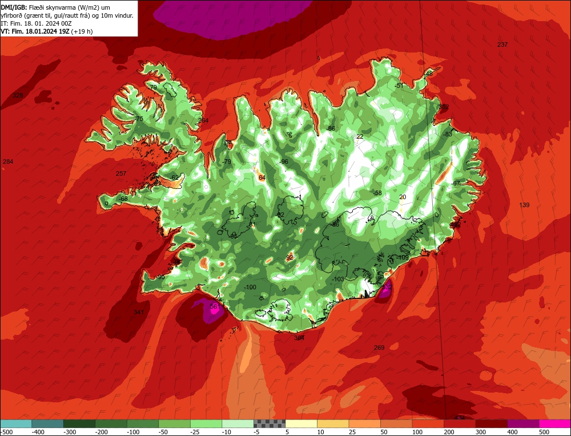Select the light orange 25 to 50 swatch

(x=364, y=423)
